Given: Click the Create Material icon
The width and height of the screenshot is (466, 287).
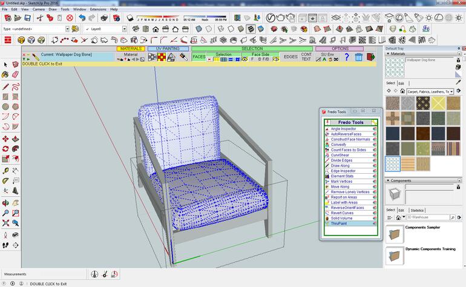Looking at the screenshot, I should [x=458, y=67].
